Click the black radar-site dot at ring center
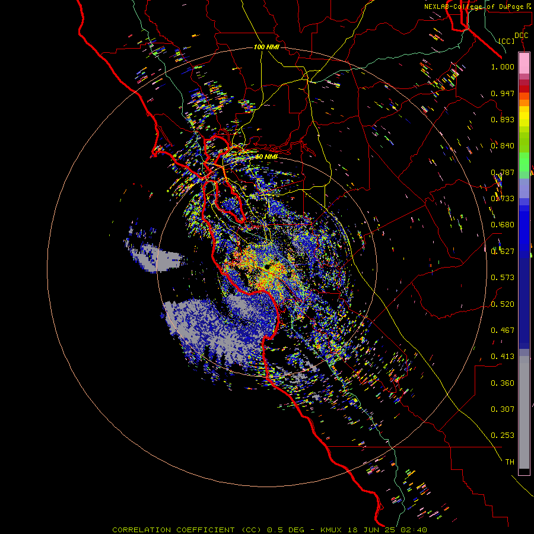The width and height of the screenshot is (534, 534). coord(268,267)
